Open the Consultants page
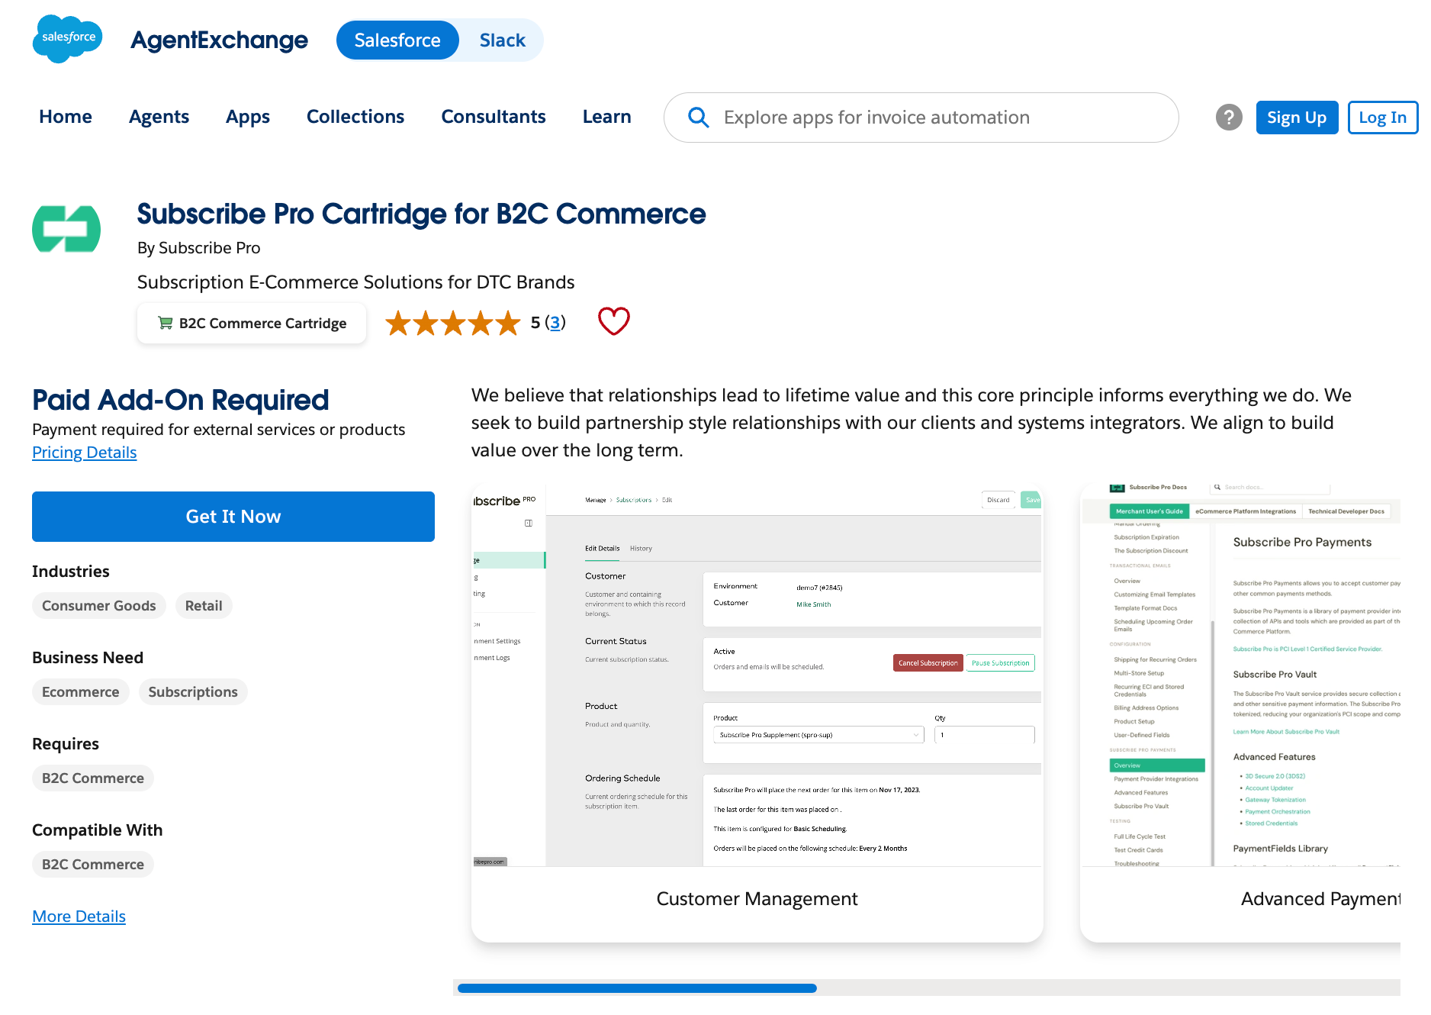The width and height of the screenshot is (1431, 1015). click(494, 117)
